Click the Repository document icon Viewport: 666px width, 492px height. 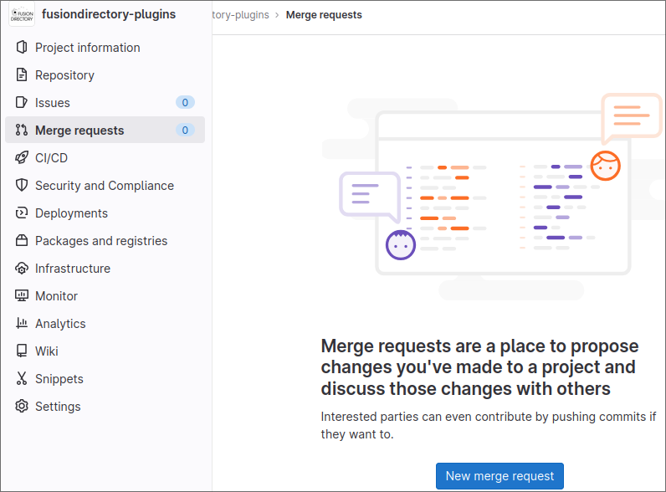22,74
